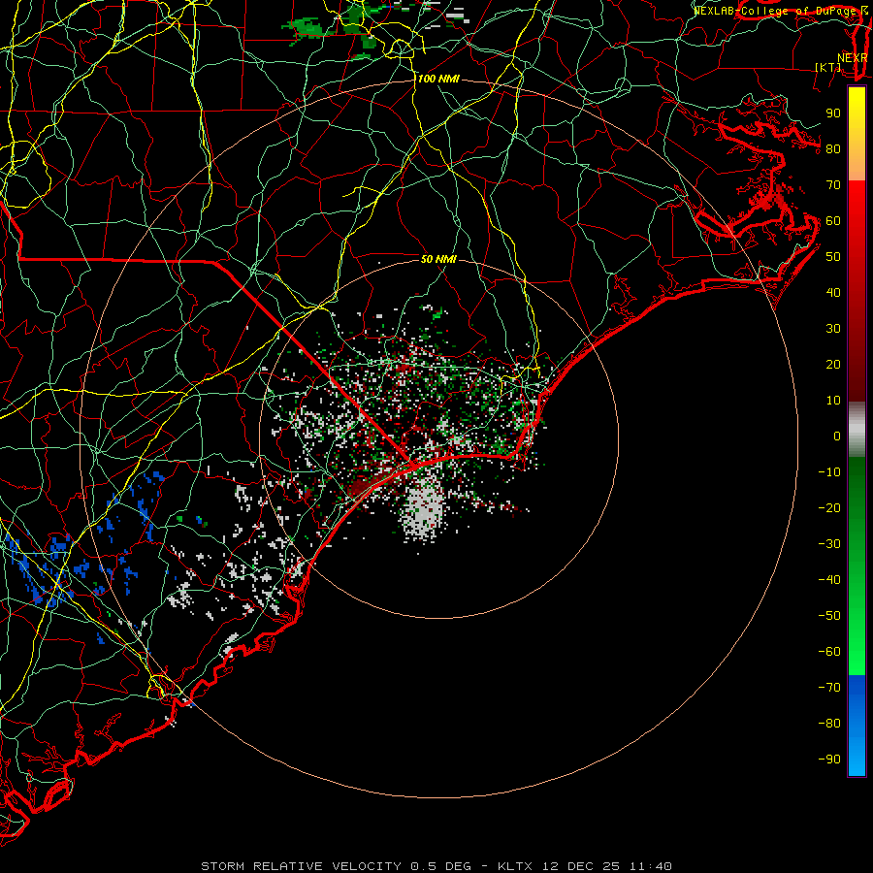Click the 70 knot scale label
The width and height of the screenshot is (873, 873).
click(x=833, y=185)
